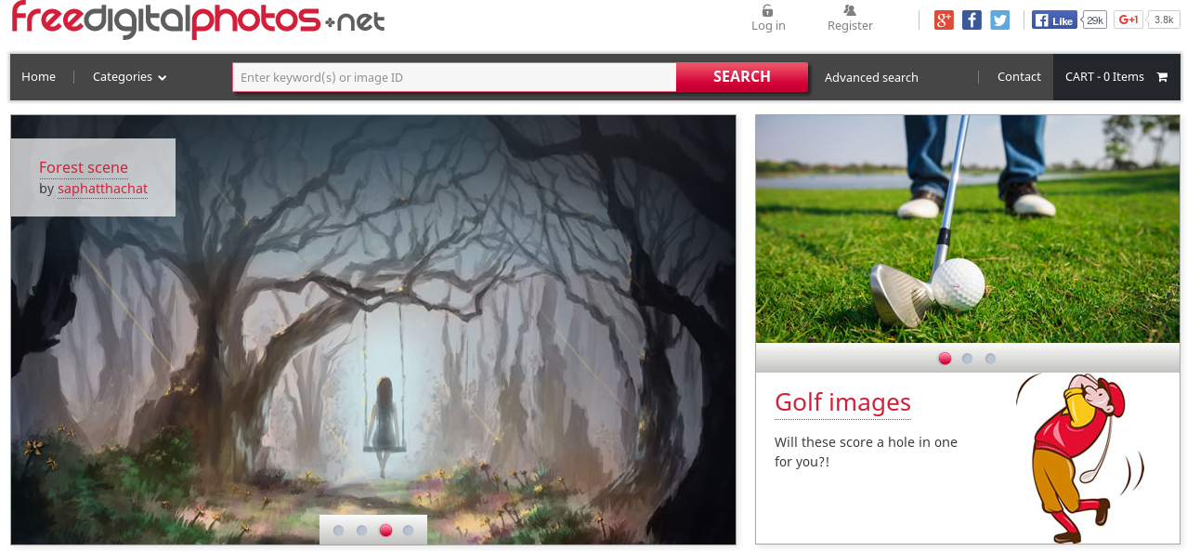This screenshot has width=1187, height=551.
Task: Click the Google +1 button
Action: click(x=1128, y=20)
